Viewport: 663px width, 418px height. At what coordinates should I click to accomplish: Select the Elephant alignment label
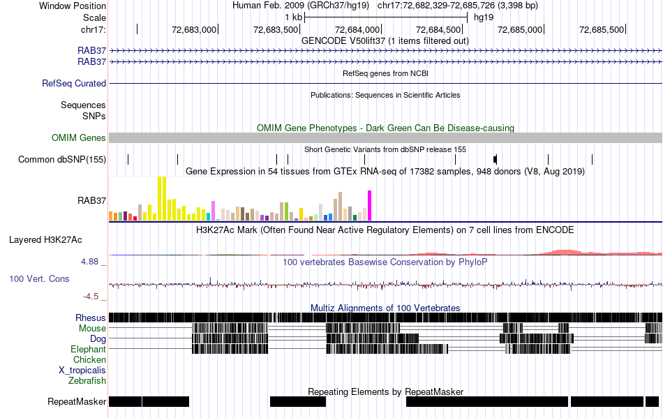point(88,350)
